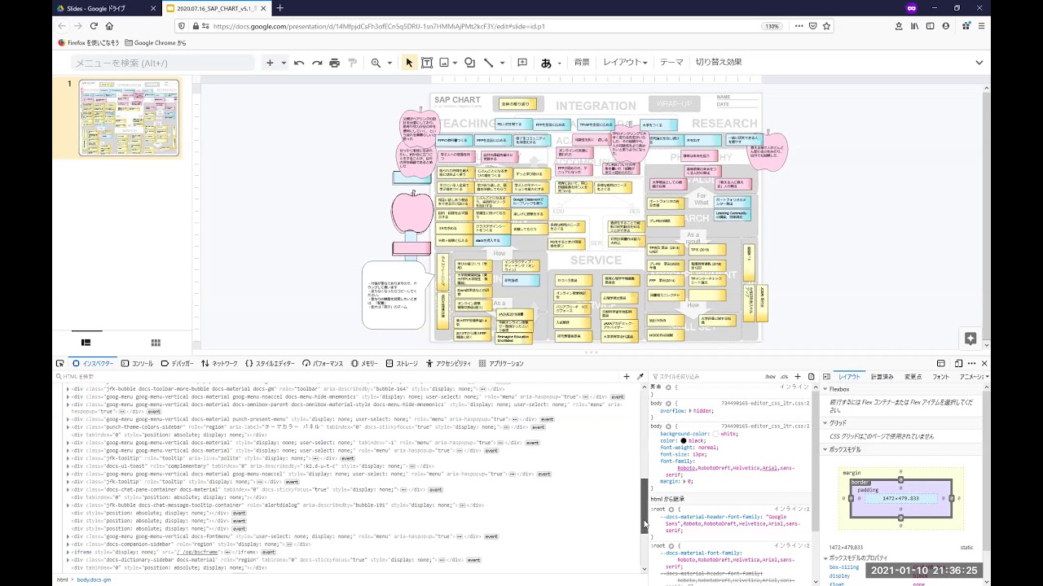1043x586 pixels.
Task: Click the Explore star button on canvas
Action: coord(970,338)
